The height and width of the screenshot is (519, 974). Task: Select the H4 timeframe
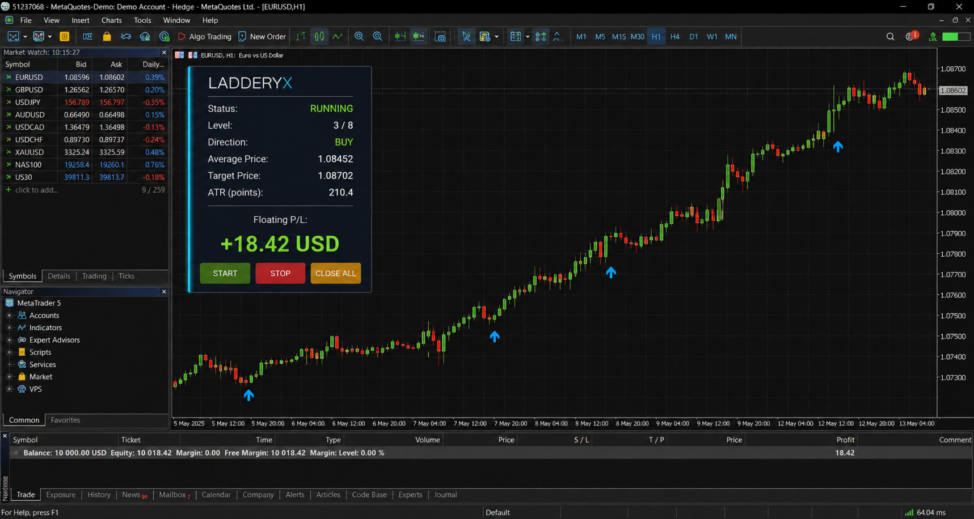click(675, 36)
